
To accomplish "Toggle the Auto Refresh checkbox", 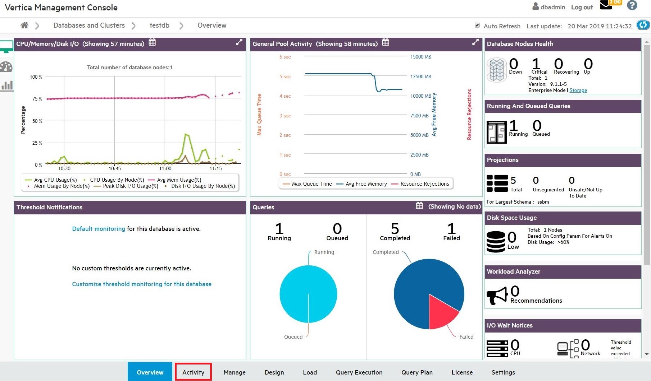I will (x=477, y=25).
